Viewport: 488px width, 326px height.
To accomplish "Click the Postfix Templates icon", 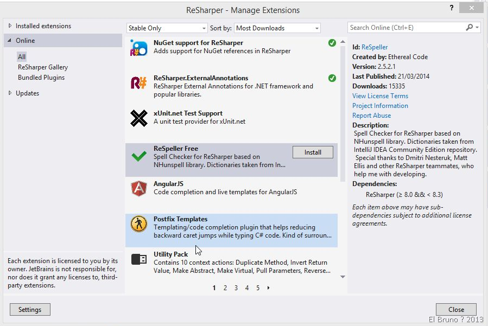I will pyautogui.click(x=139, y=224).
